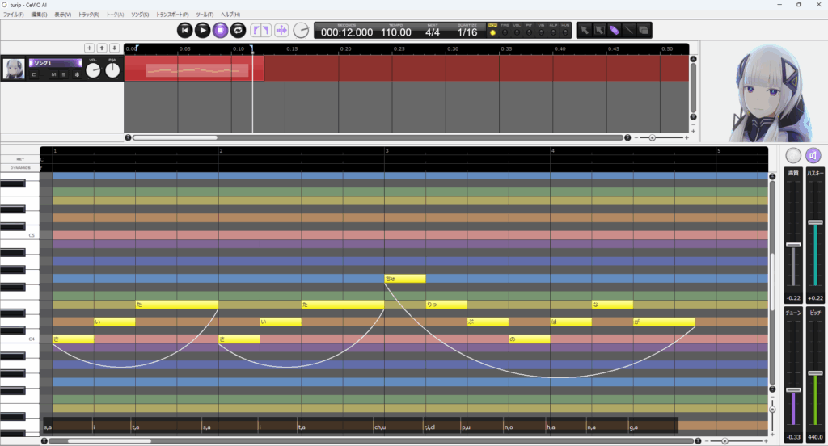Move track down with down arrow
This screenshot has height=446, width=828.
point(114,48)
